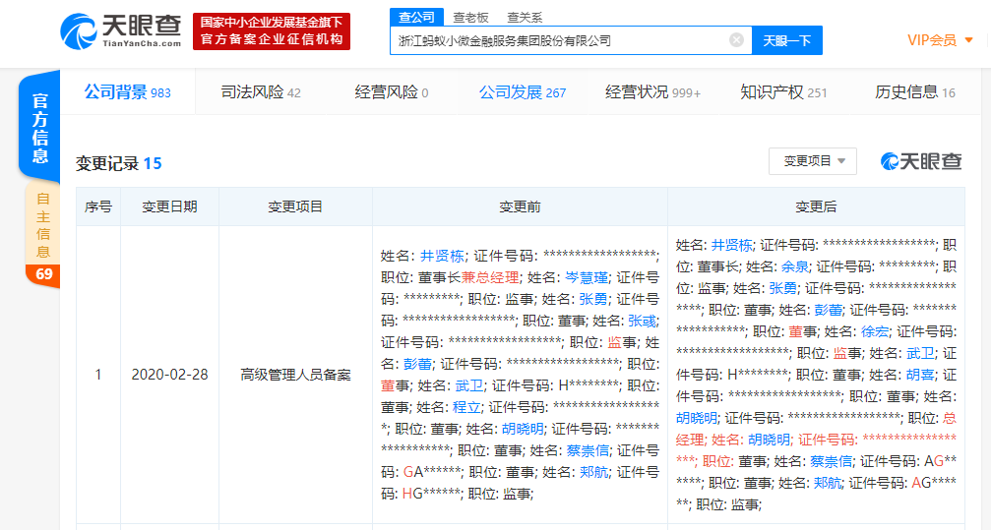Select the 官方信息 sidebar tab
Image resolution: width=991 pixels, height=530 pixels.
(40, 128)
